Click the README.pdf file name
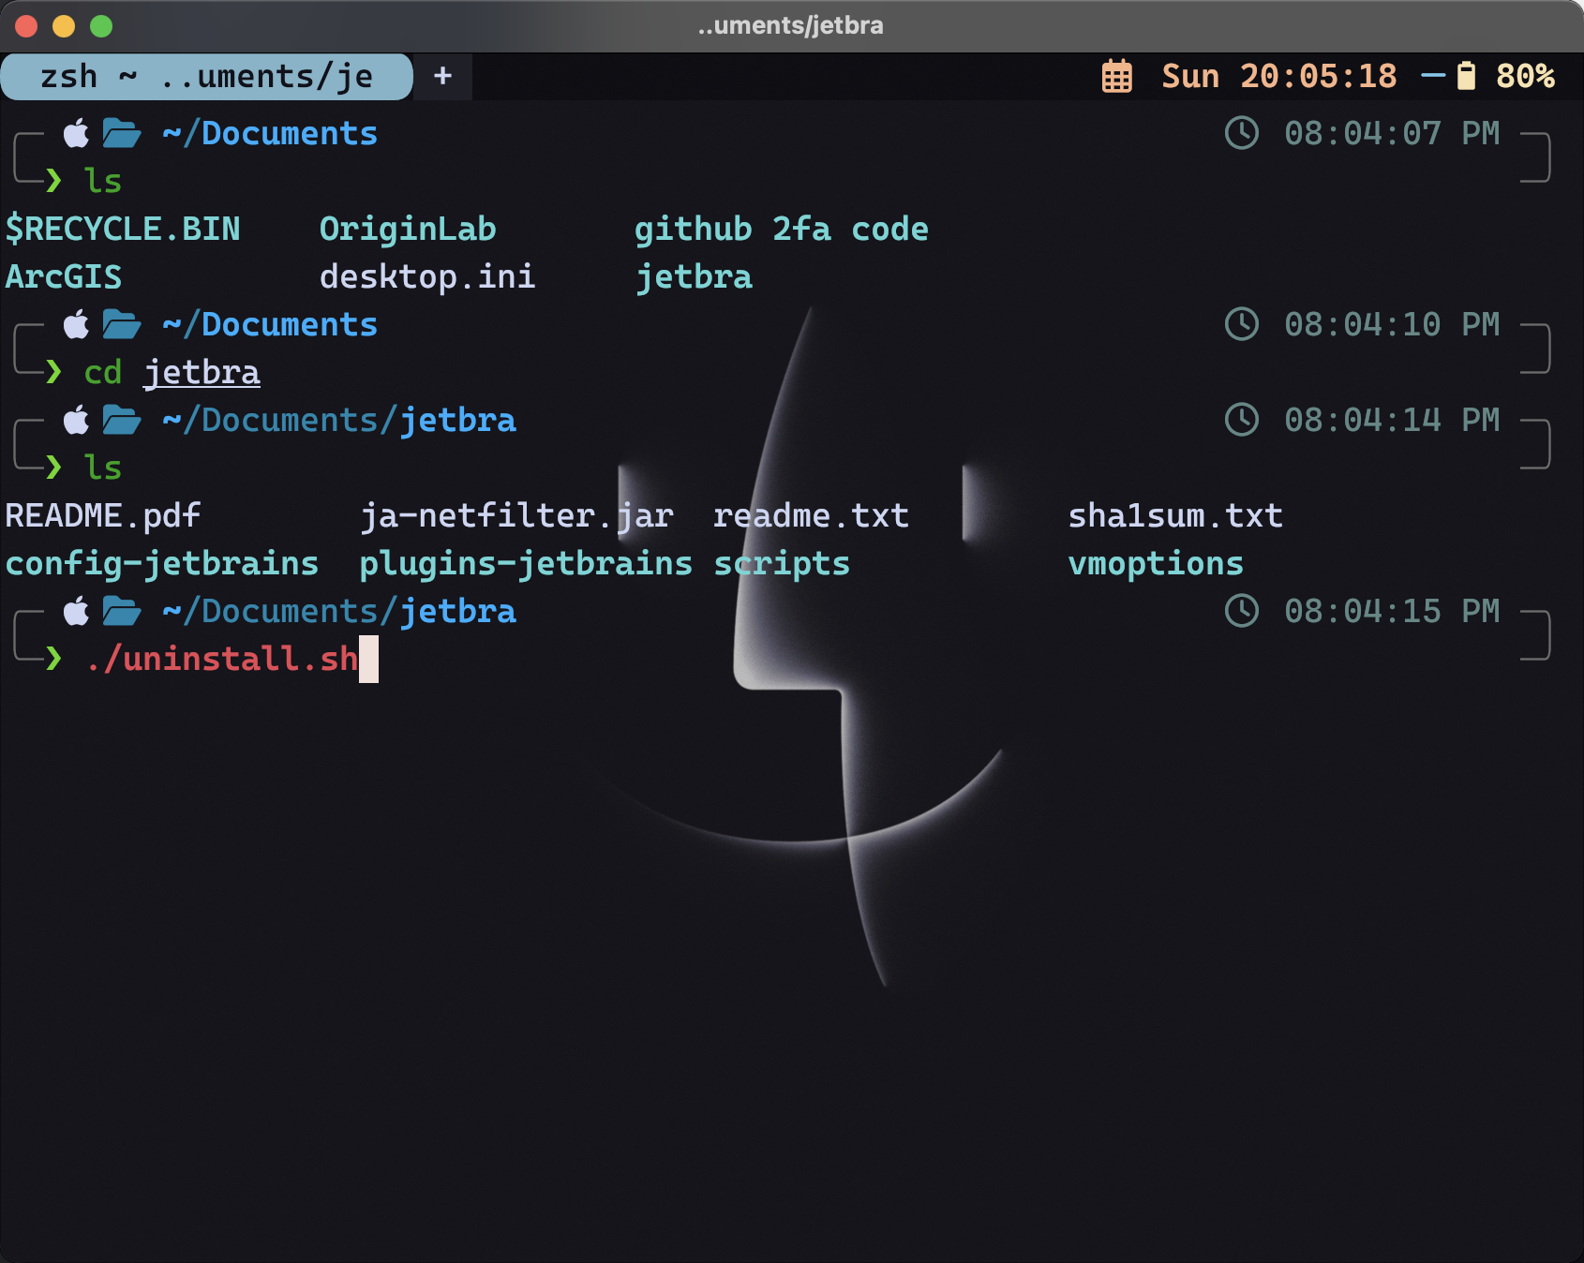Image resolution: width=1584 pixels, height=1263 pixels. click(103, 515)
